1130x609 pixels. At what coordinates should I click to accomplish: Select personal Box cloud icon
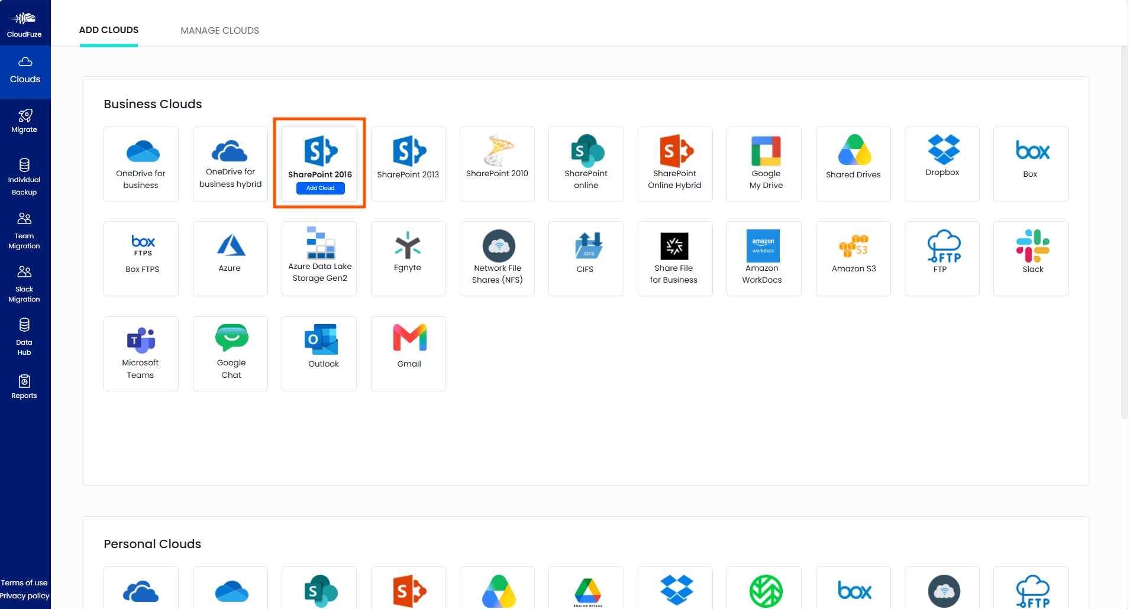pyautogui.click(x=854, y=591)
